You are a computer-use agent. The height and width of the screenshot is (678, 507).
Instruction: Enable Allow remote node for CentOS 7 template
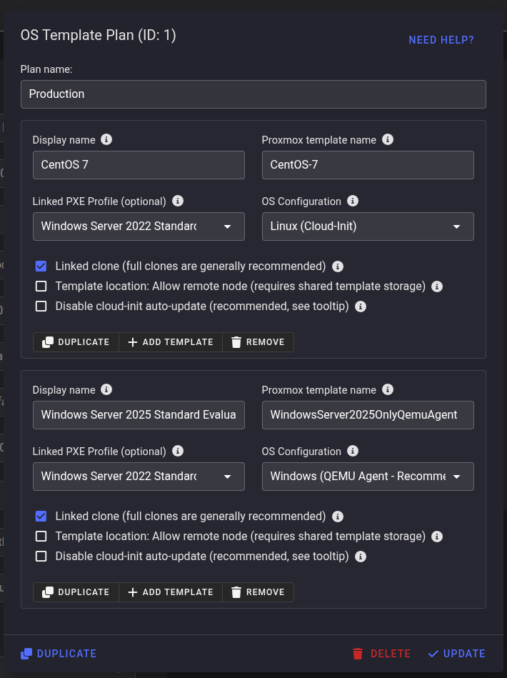tap(41, 286)
